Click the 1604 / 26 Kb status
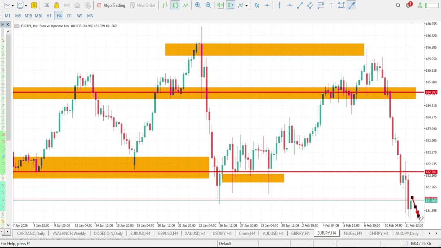The width and height of the screenshot is (441, 248). 421,244
